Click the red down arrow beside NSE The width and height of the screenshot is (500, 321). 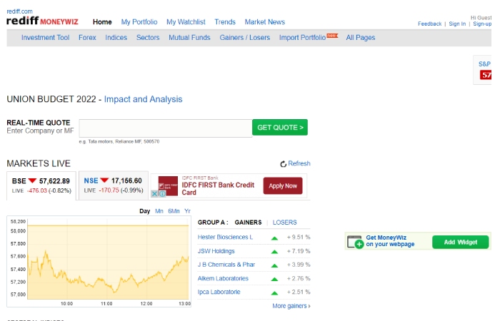(x=104, y=180)
